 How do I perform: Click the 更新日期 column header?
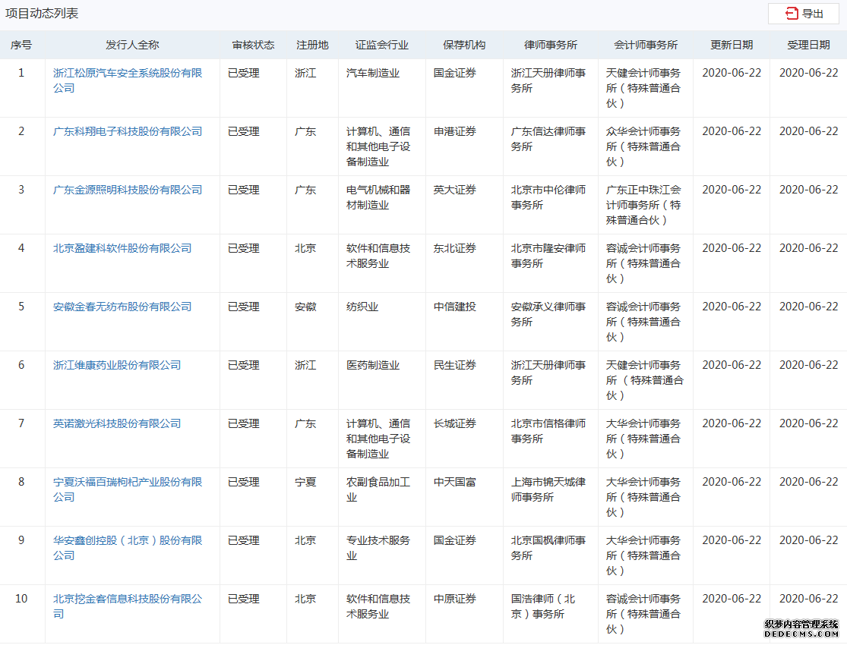732,45
